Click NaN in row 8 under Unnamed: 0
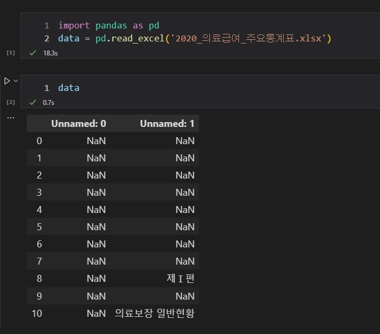Screen dimensions: 380x334 96,279
